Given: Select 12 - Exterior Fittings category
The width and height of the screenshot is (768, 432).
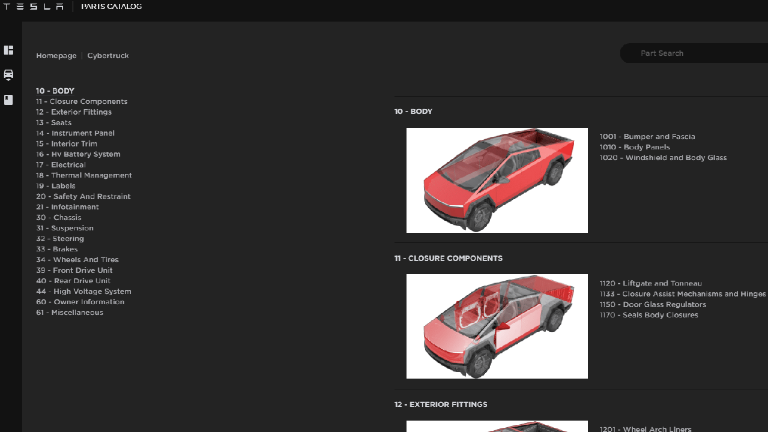Looking at the screenshot, I should pyautogui.click(x=74, y=112).
